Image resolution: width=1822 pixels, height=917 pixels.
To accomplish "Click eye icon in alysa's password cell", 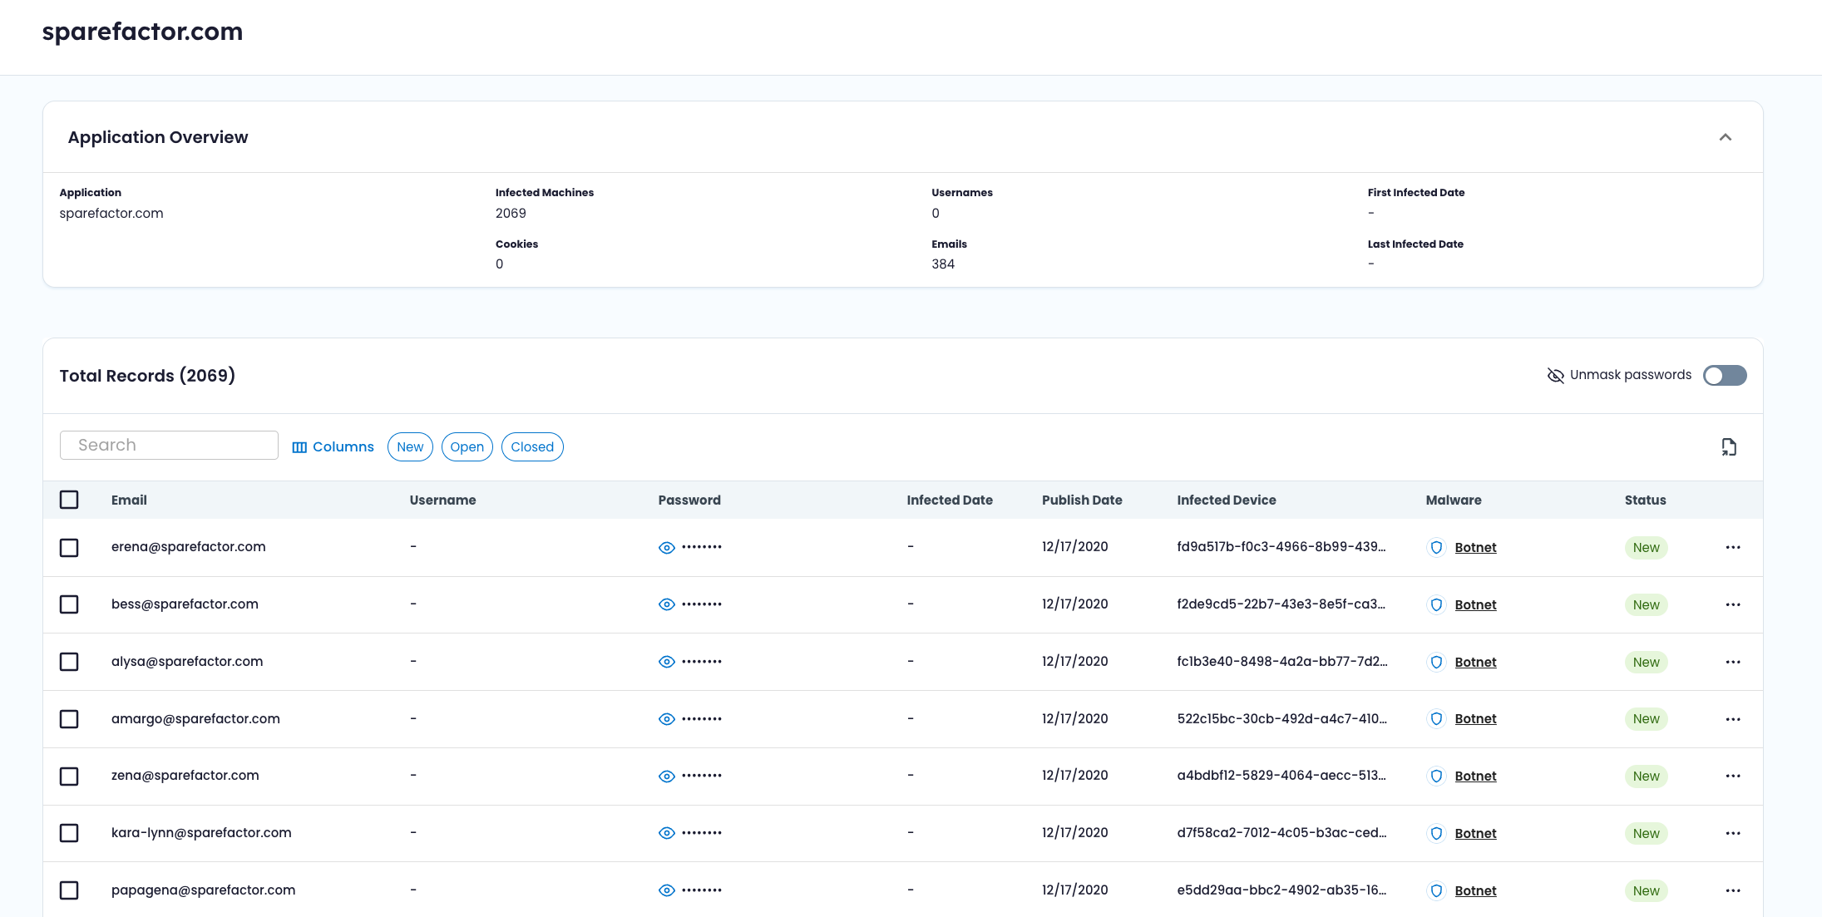I will (x=666, y=662).
